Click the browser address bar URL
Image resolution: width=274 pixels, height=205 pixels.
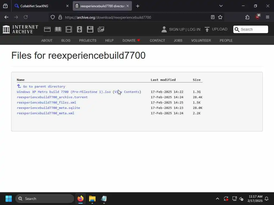[108, 17]
